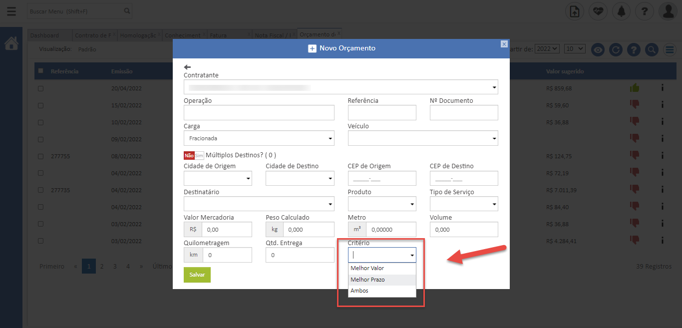Click the Valor Mercadoria input field
Viewport: 682px width, 328px height.
pyautogui.click(x=227, y=230)
